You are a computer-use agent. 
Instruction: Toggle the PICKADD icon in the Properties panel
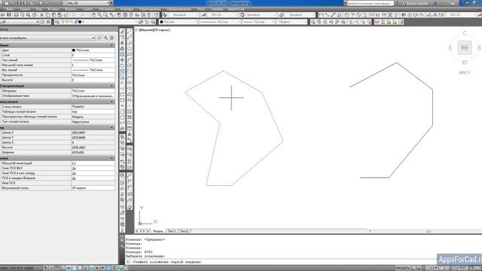coord(99,38)
